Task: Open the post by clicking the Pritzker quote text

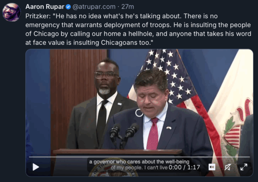Action: point(138,29)
